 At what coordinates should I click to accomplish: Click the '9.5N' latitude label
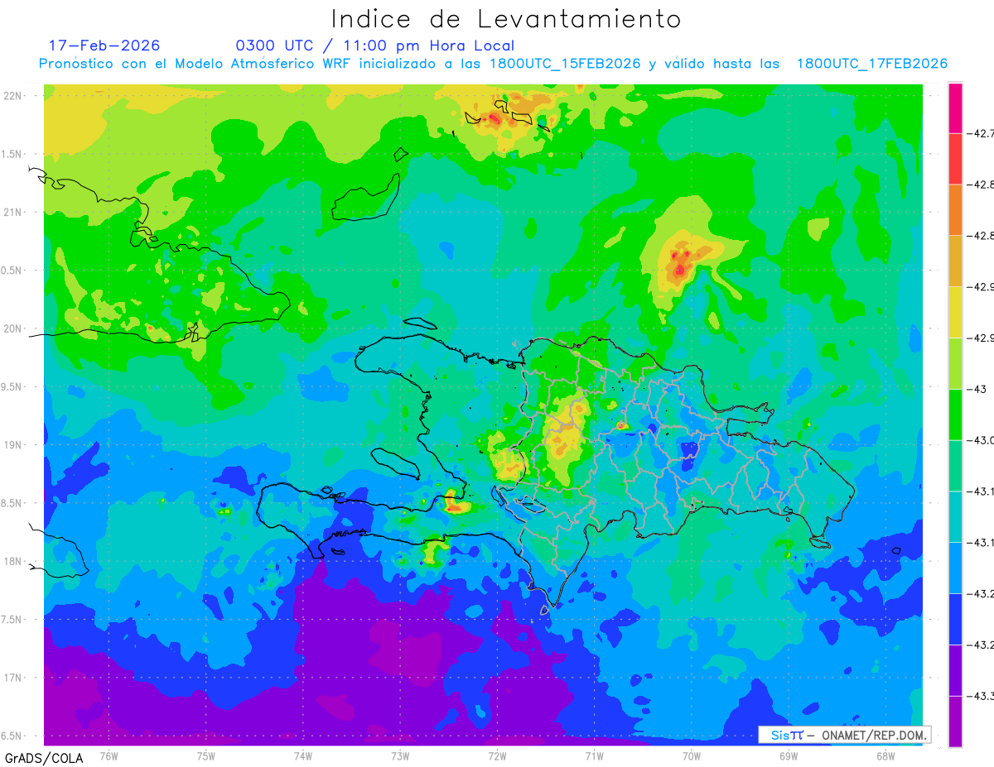12,387
